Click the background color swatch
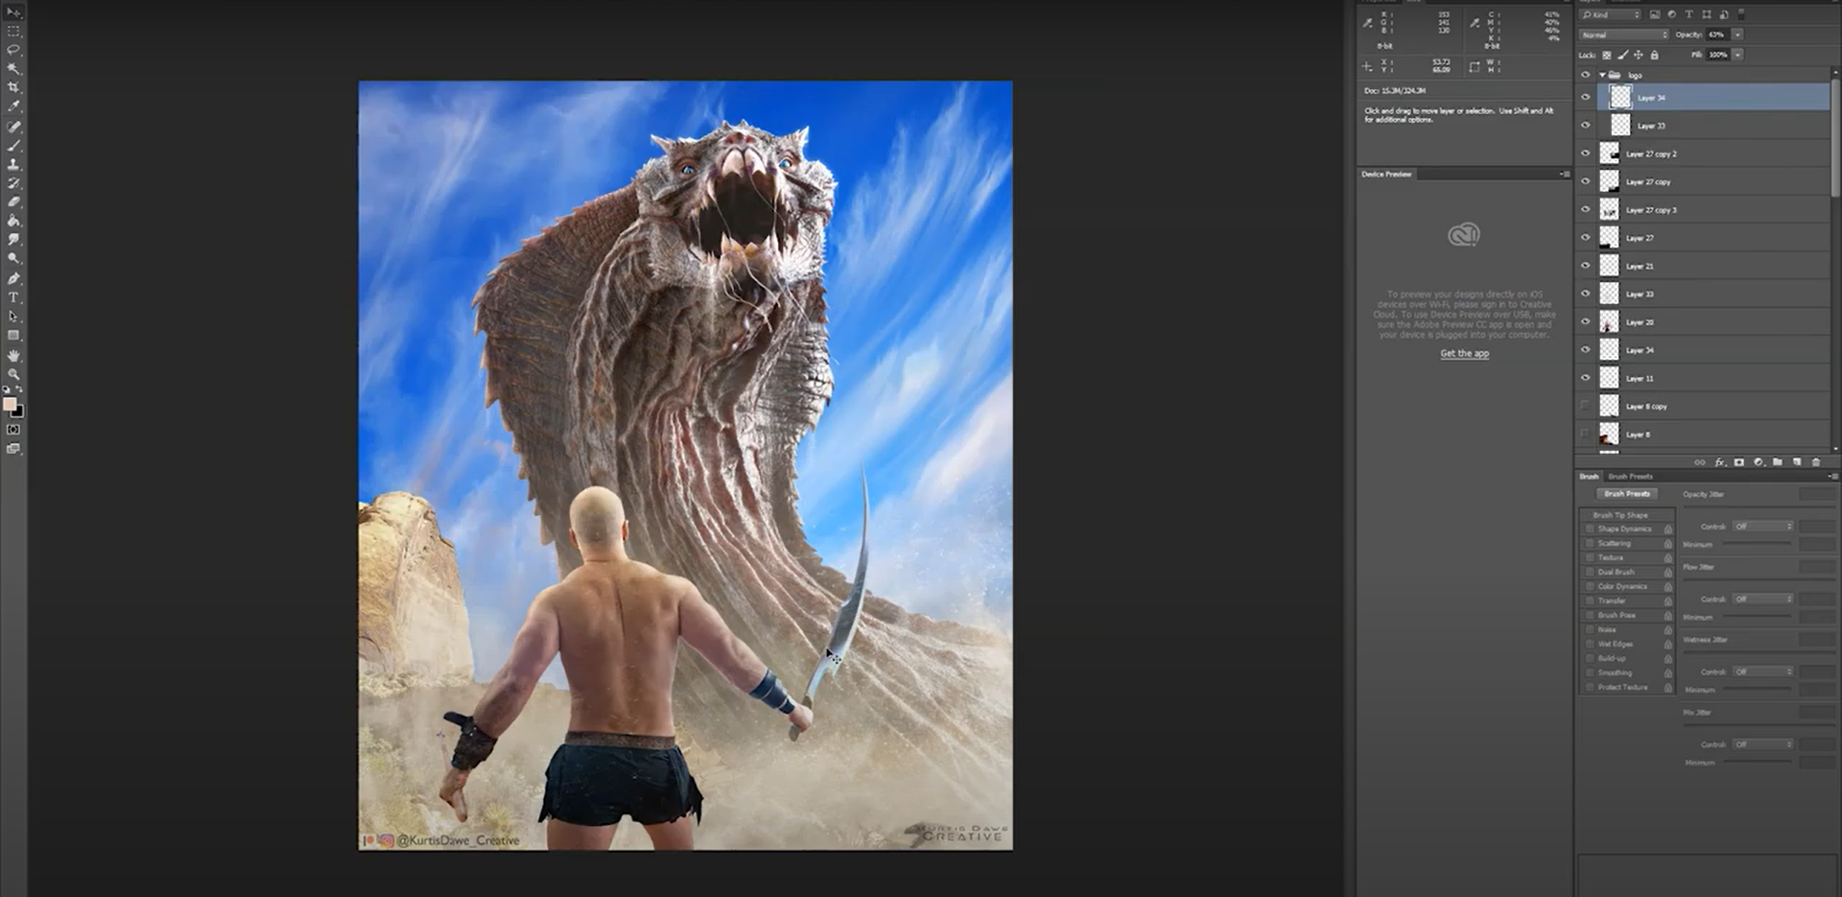The image size is (1842, 897). coord(19,413)
